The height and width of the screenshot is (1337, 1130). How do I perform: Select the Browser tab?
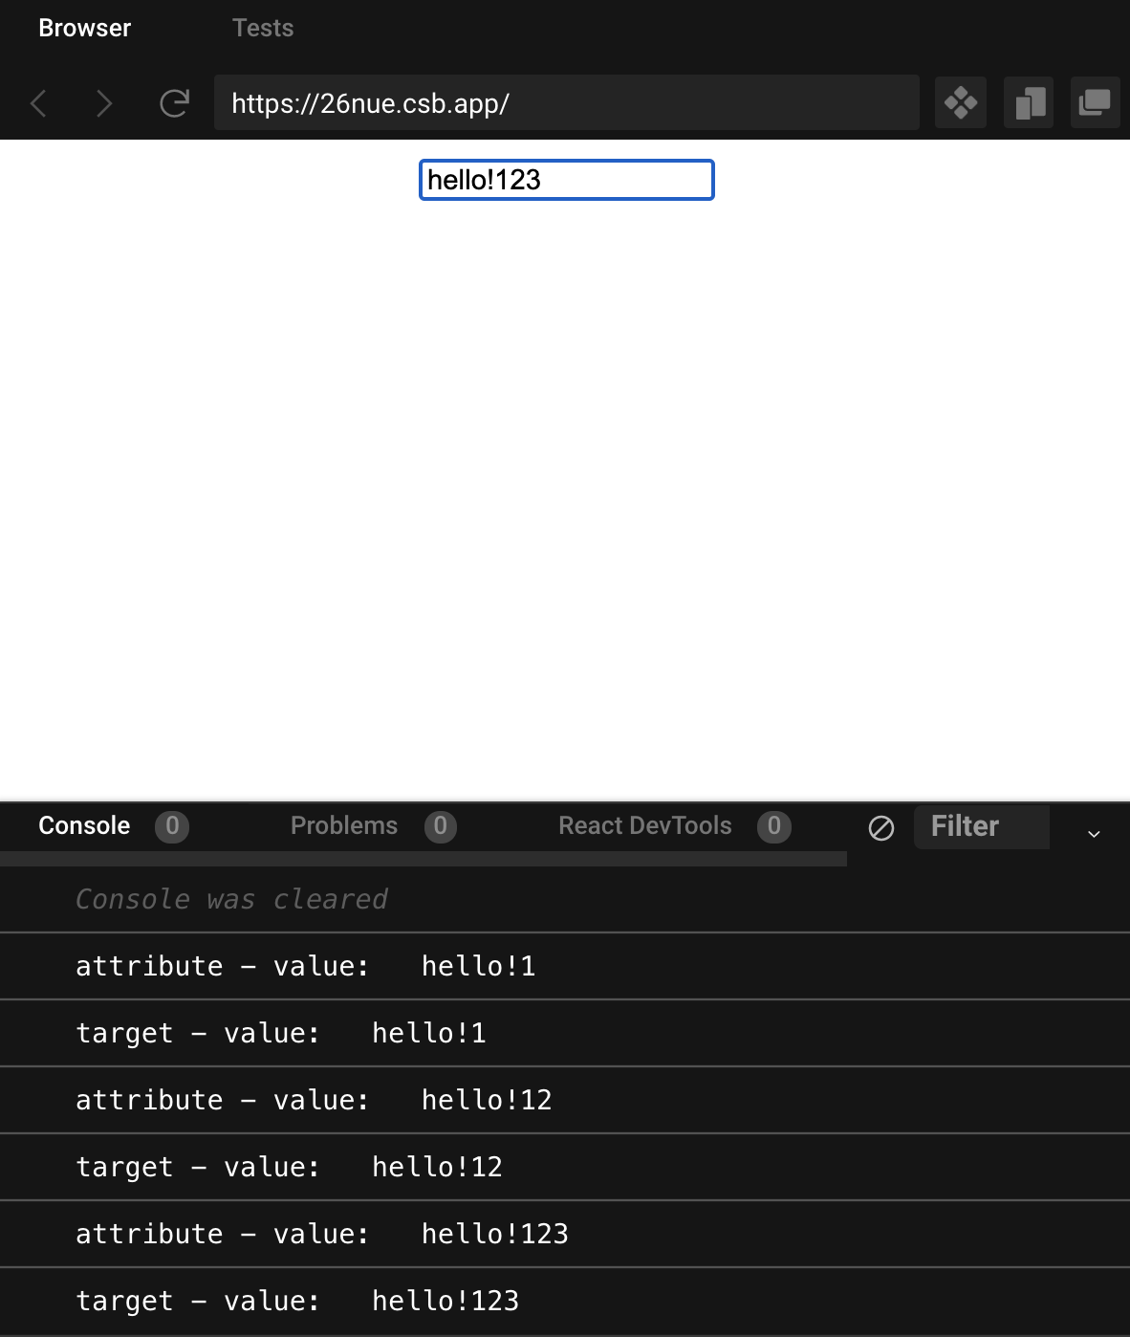pos(84,28)
